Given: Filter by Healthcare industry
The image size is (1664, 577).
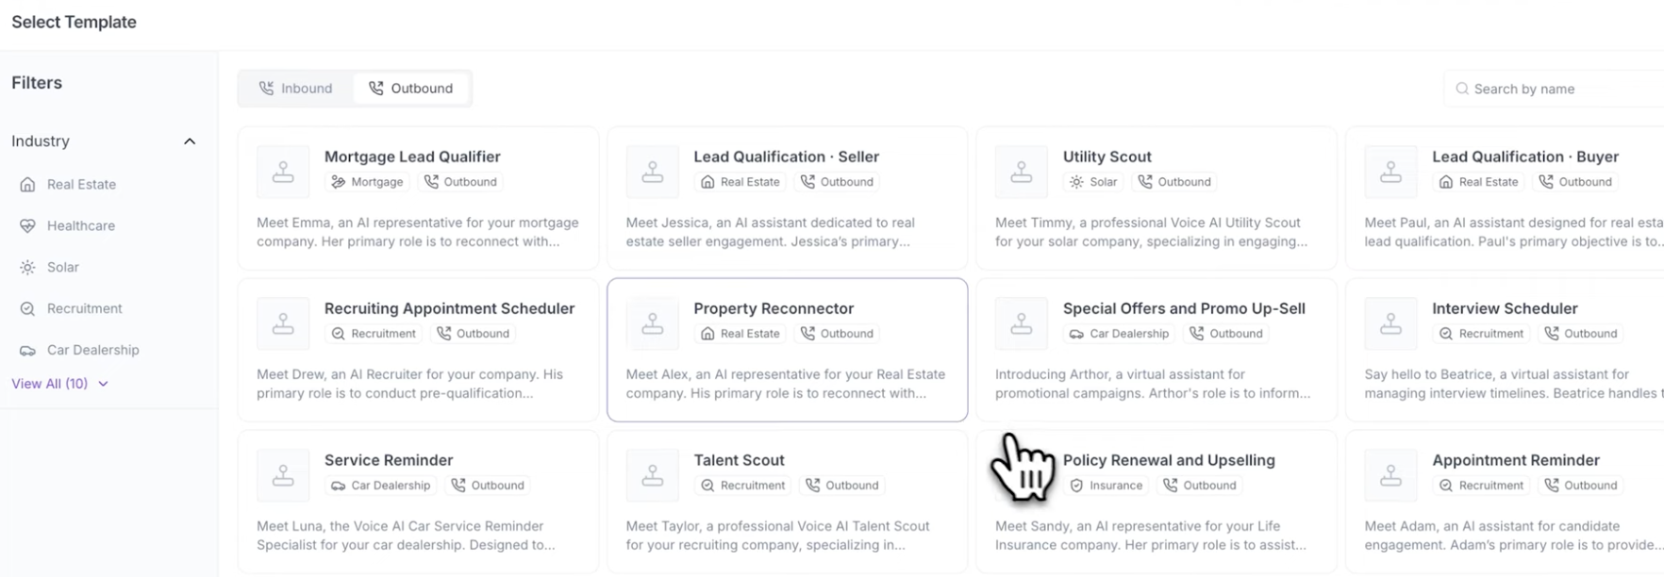Looking at the screenshot, I should tap(81, 226).
